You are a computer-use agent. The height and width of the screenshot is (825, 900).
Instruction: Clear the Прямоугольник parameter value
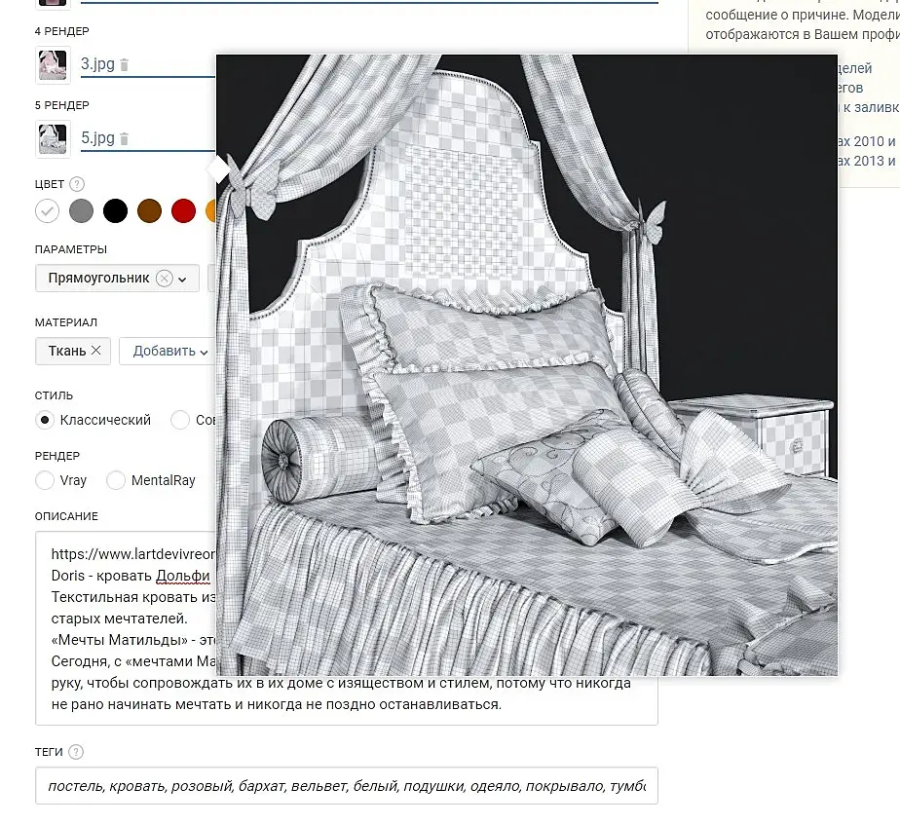click(x=165, y=279)
